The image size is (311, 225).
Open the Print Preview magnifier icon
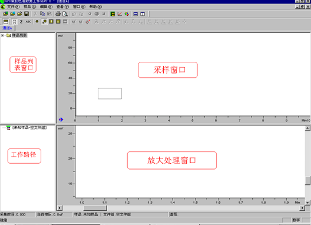click(65, 14)
